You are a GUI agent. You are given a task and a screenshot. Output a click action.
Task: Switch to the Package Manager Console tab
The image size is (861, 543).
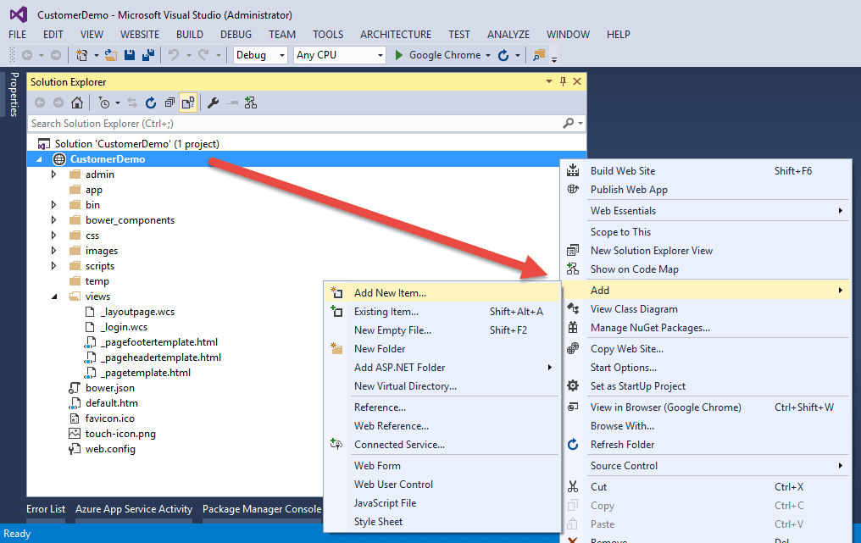click(262, 509)
